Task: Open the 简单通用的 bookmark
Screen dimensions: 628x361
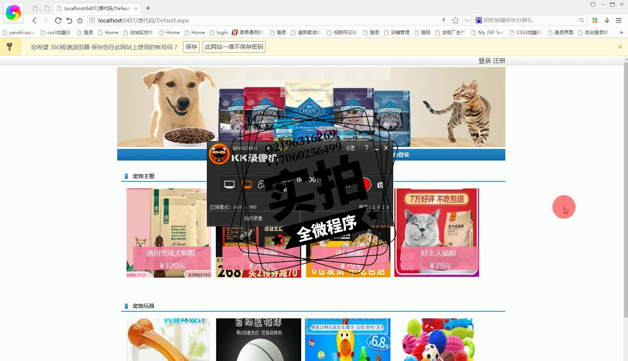Action: 248,33
